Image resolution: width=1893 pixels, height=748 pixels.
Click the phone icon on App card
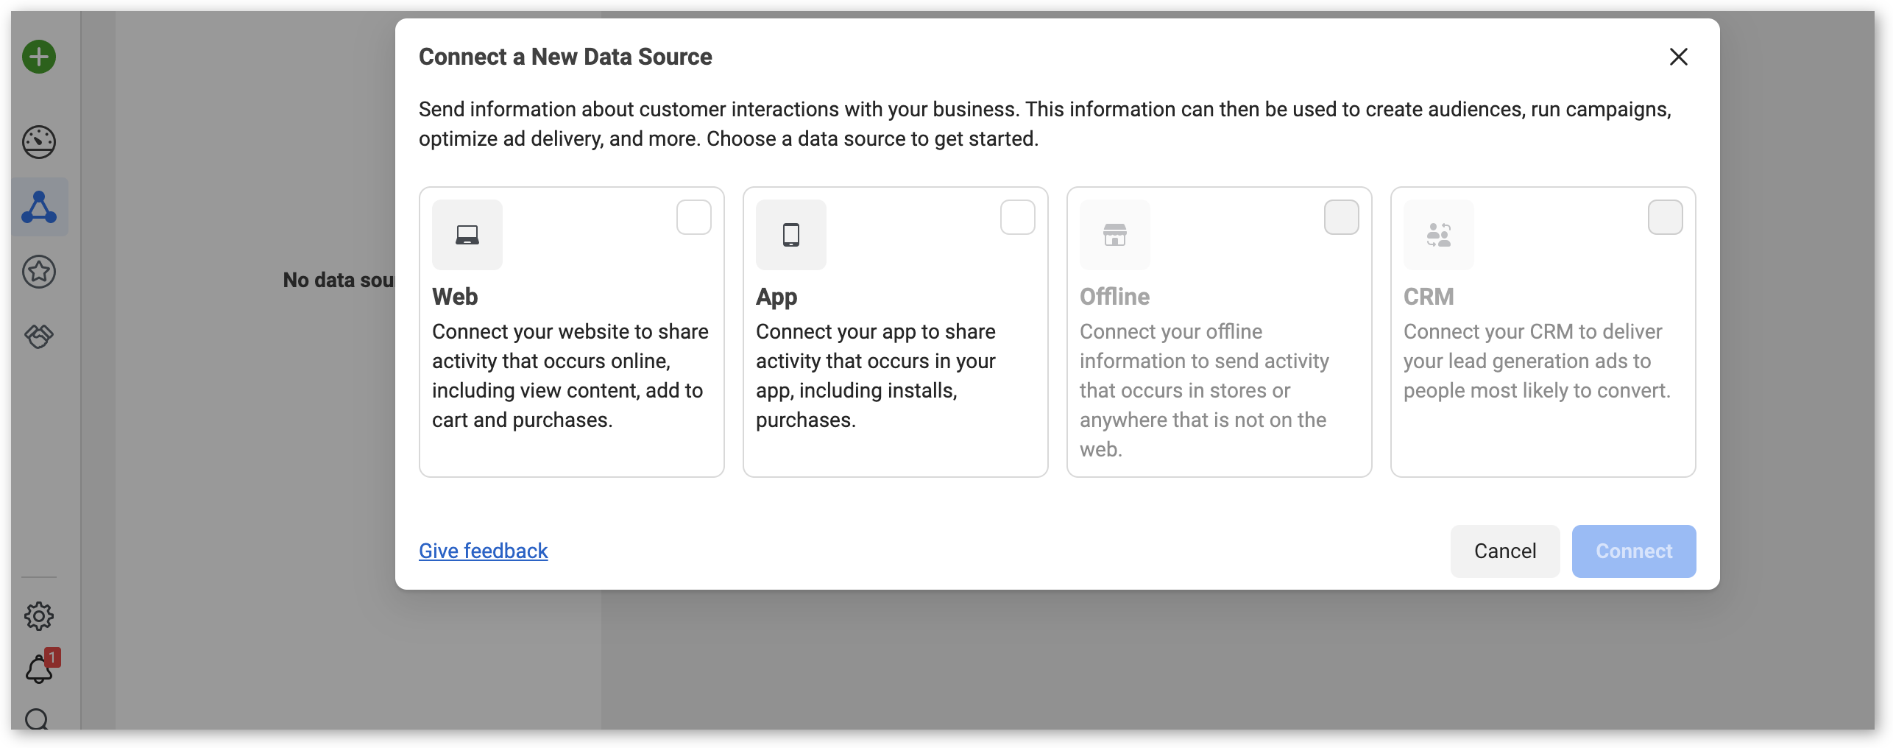pos(791,235)
